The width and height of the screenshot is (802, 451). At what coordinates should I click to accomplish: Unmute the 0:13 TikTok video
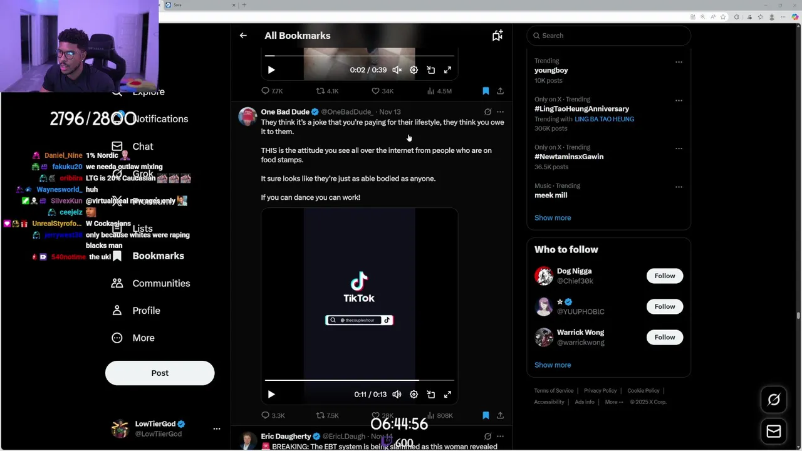point(397,395)
